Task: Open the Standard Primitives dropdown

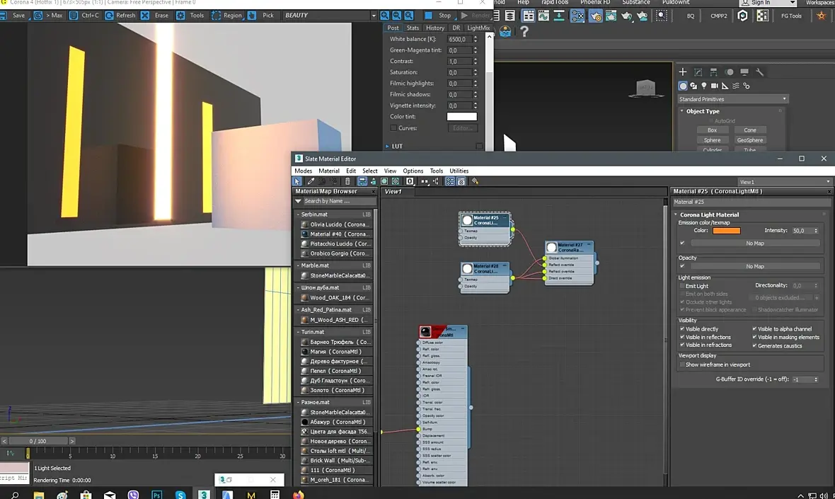Action: point(733,99)
